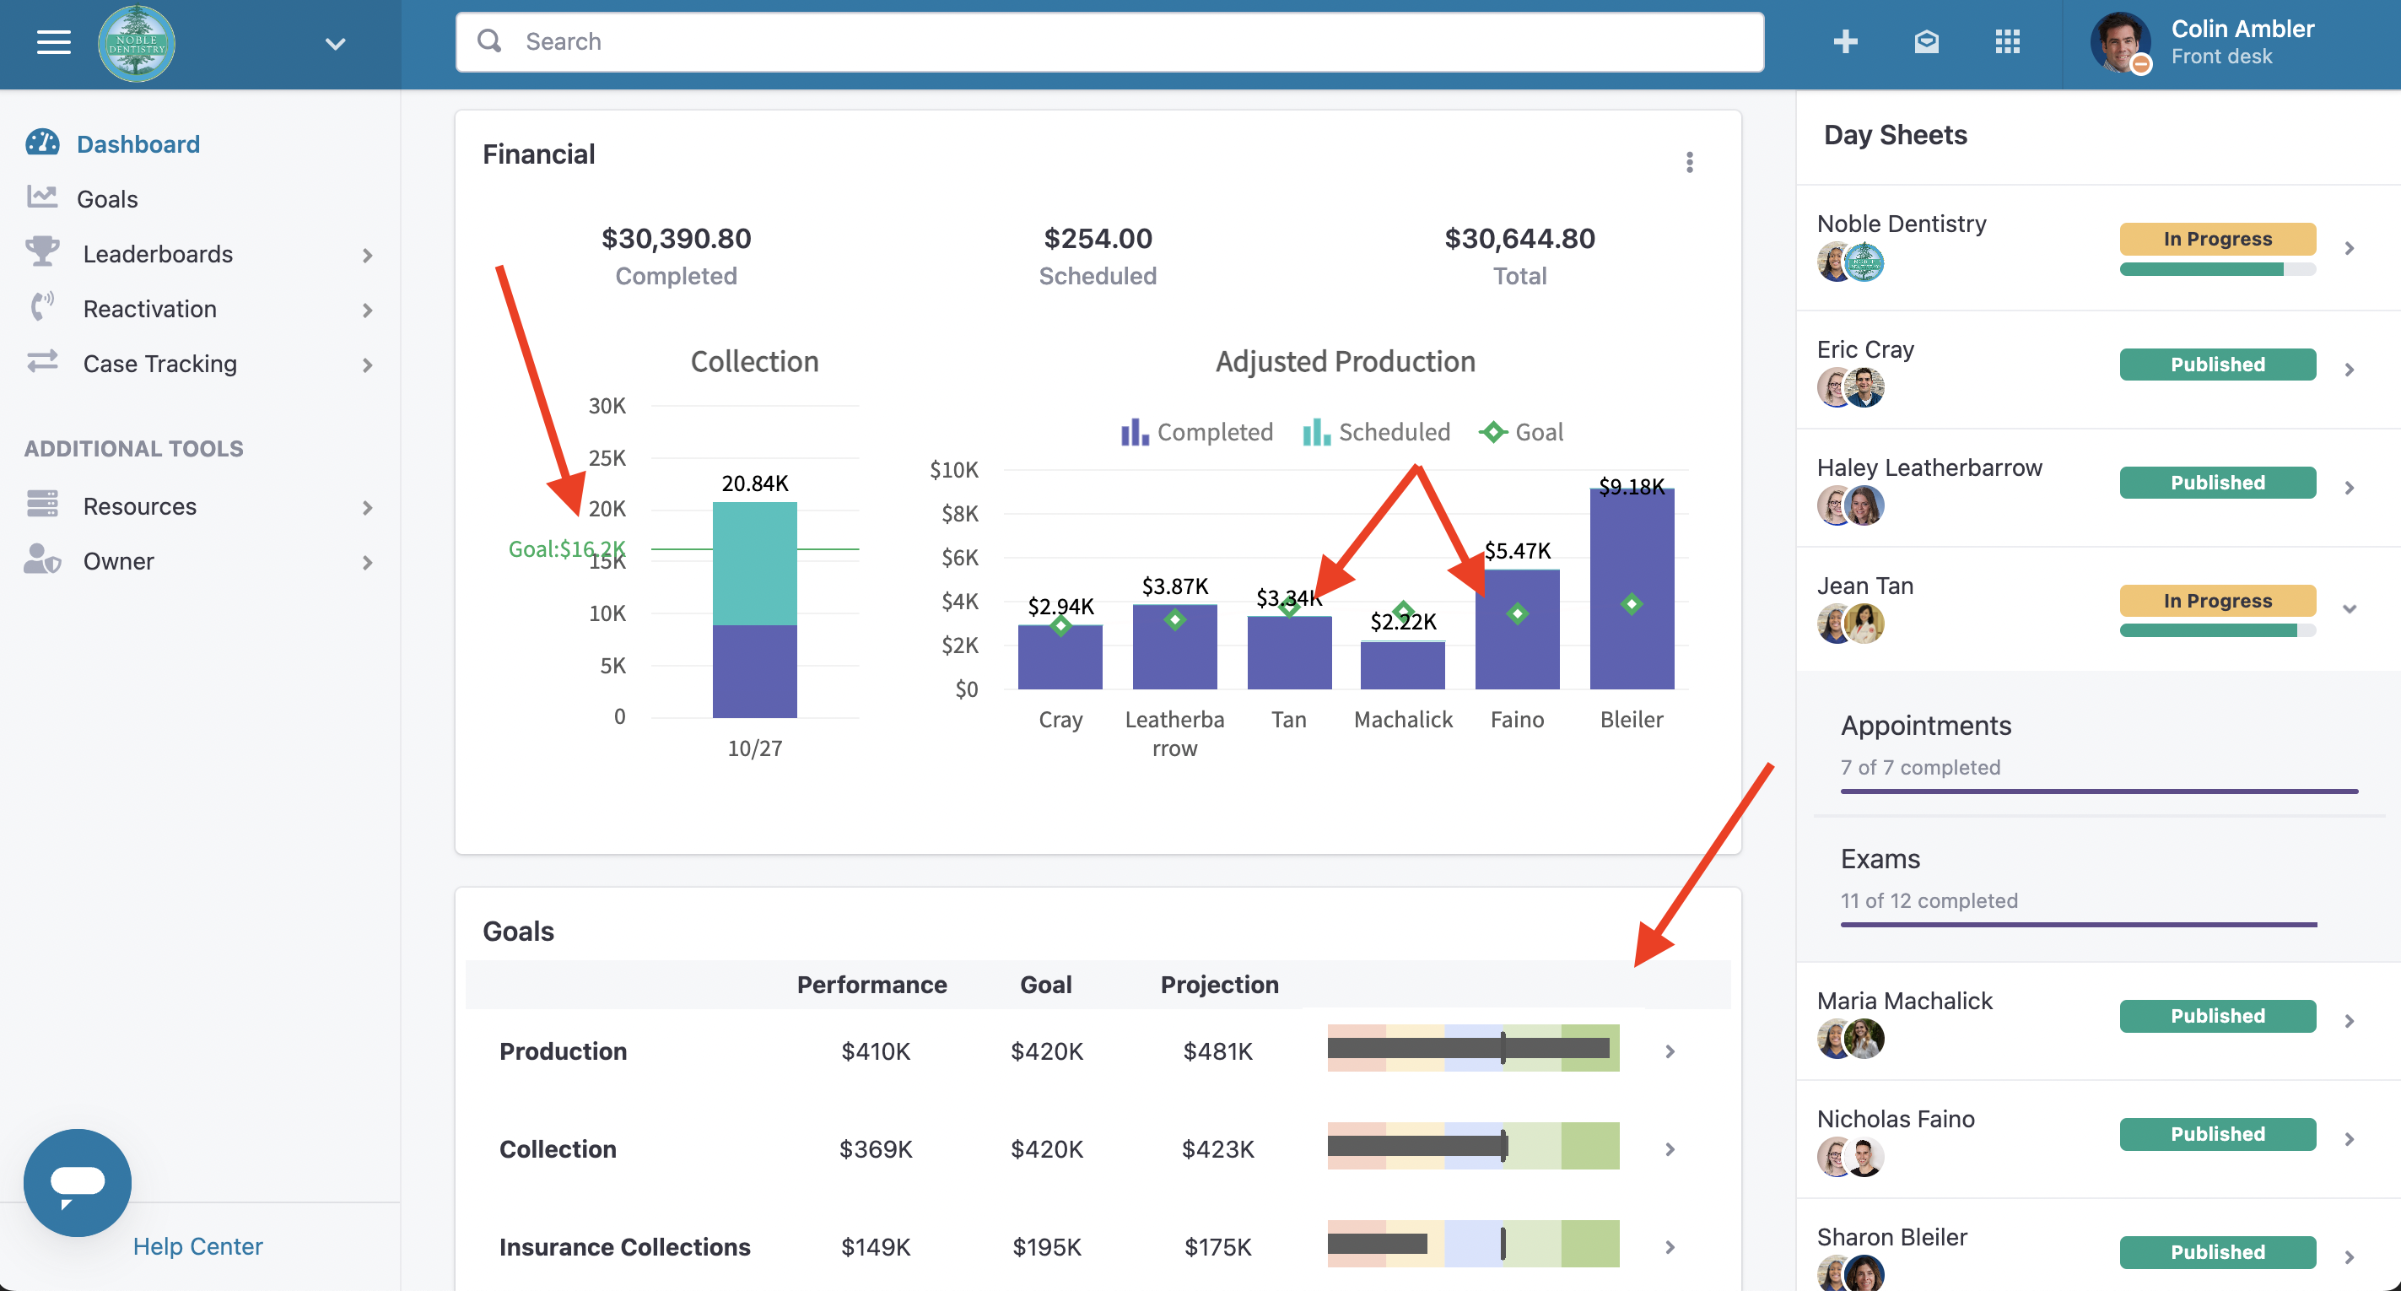Click Colin Ambler's profile avatar

(2120, 43)
